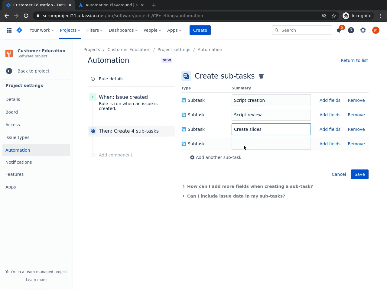387x290 pixels.
Task: Open the Your work dropdown
Action: (x=41, y=30)
